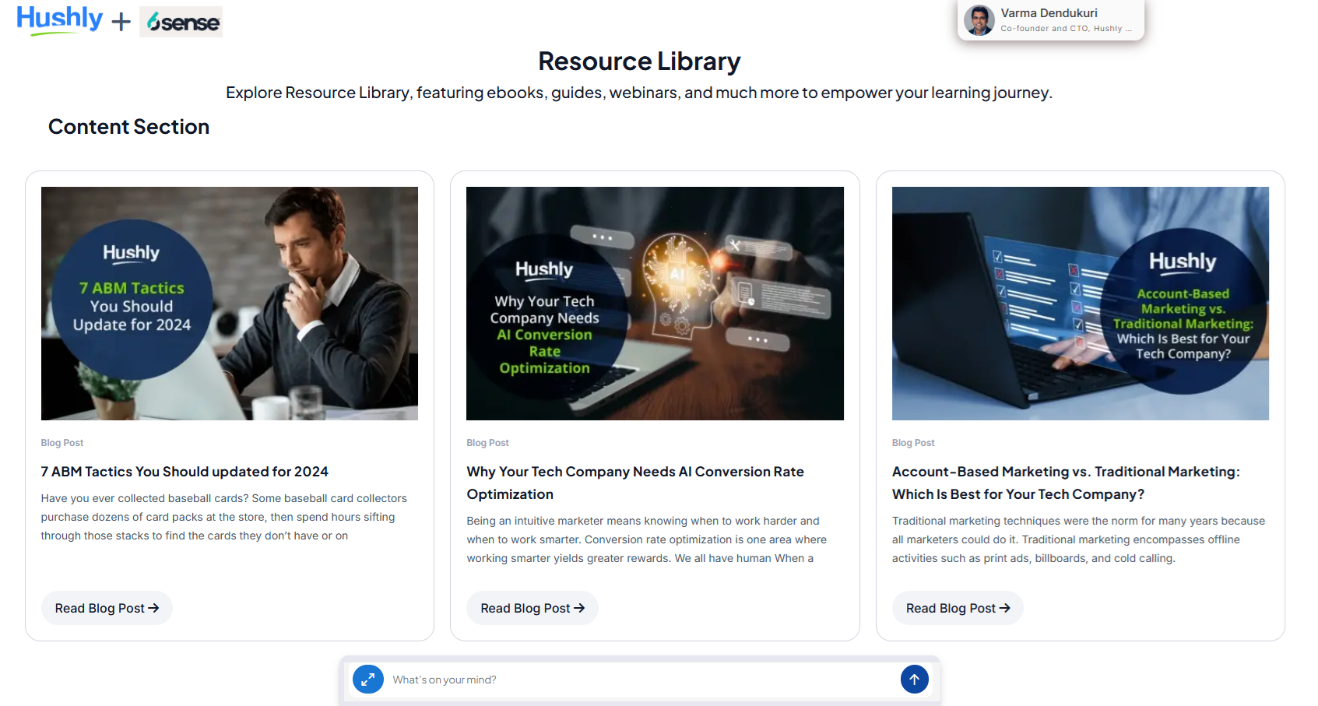Click the 'Content Section' heading

[128, 127]
